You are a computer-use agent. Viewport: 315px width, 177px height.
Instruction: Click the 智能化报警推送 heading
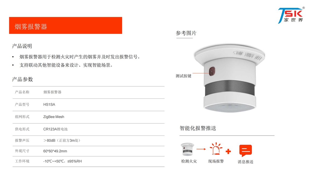(x=198, y=128)
